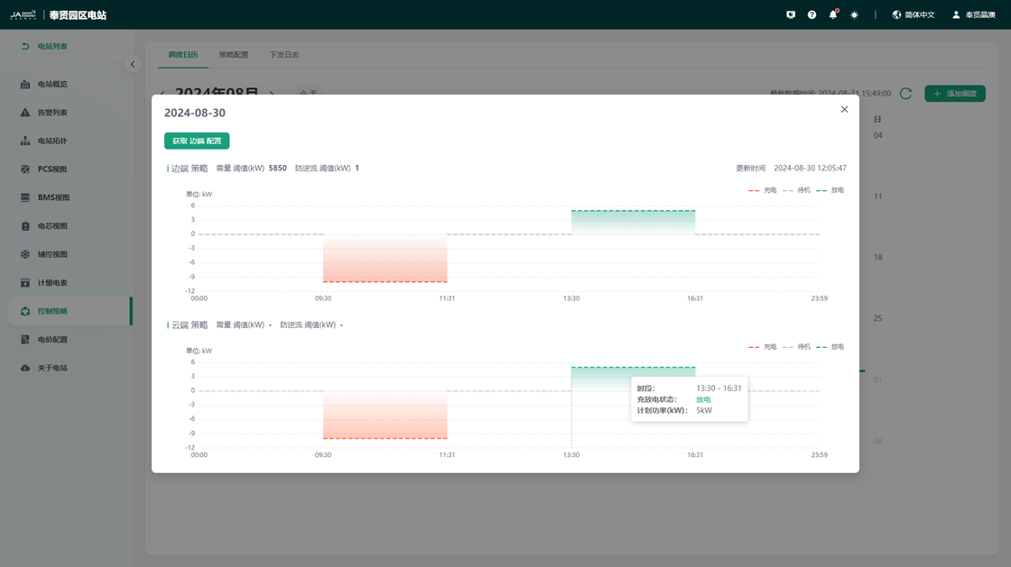Switch to the 下发日志 tab
This screenshot has height=567, width=1011.
tap(283, 55)
